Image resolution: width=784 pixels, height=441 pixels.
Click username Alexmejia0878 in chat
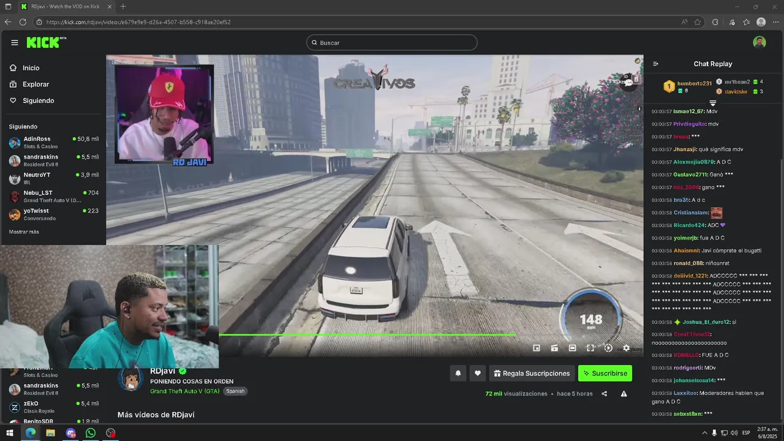693,162
